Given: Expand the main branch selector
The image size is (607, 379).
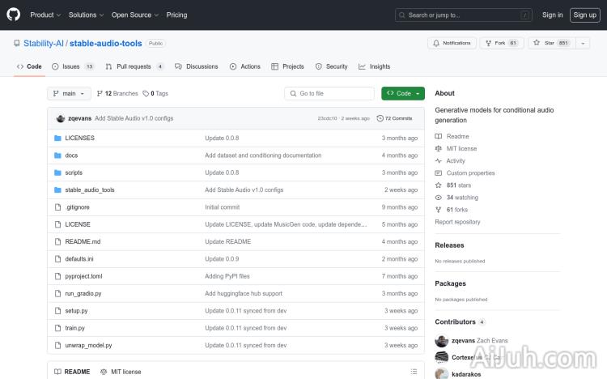Looking at the screenshot, I should click(70, 94).
